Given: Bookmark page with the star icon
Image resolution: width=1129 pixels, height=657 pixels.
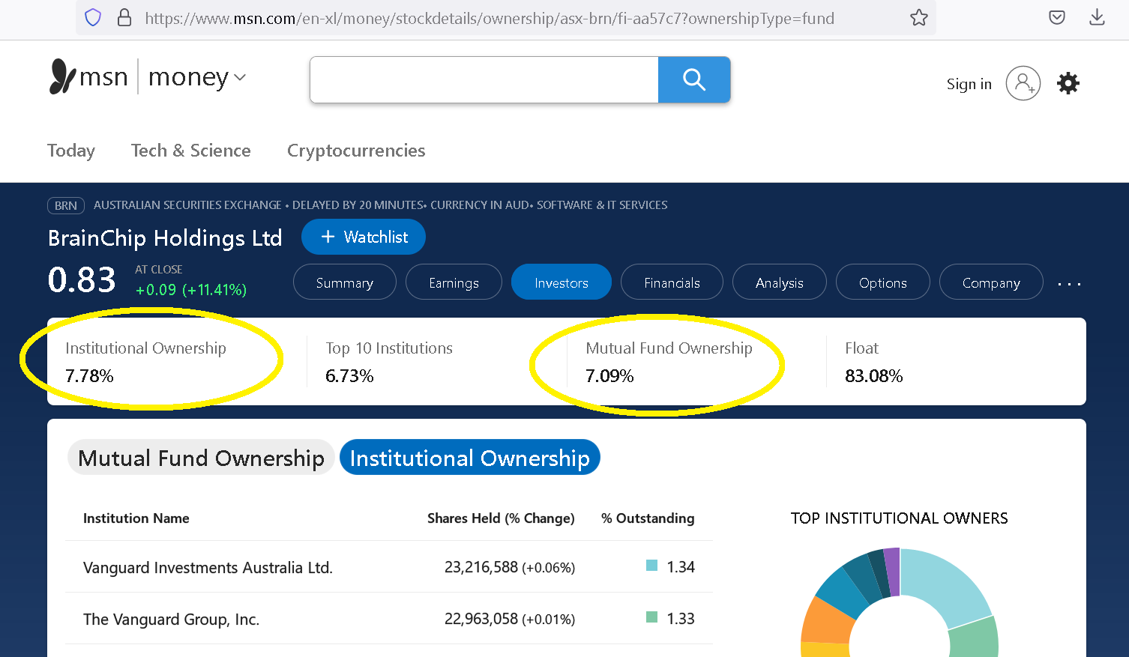Looking at the screenshot, I should click(x=918, y=18).
